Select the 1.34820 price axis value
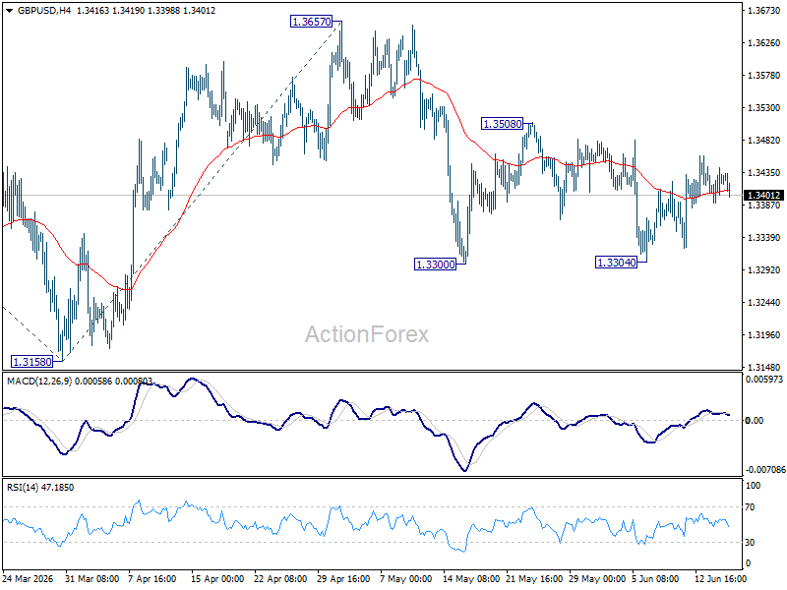This screenshot has height=590, width=787. [764, 140]
